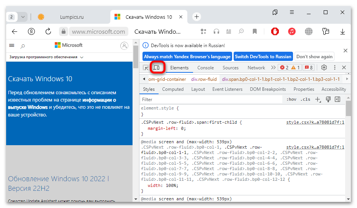Viewport: 357px width, 208px height.
Task: Show more DevTools tabs chevron
Action: [273, 67]
